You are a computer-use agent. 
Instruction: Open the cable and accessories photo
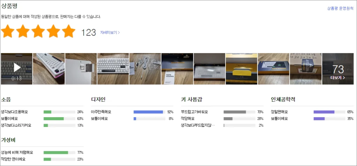coord(145,69)
